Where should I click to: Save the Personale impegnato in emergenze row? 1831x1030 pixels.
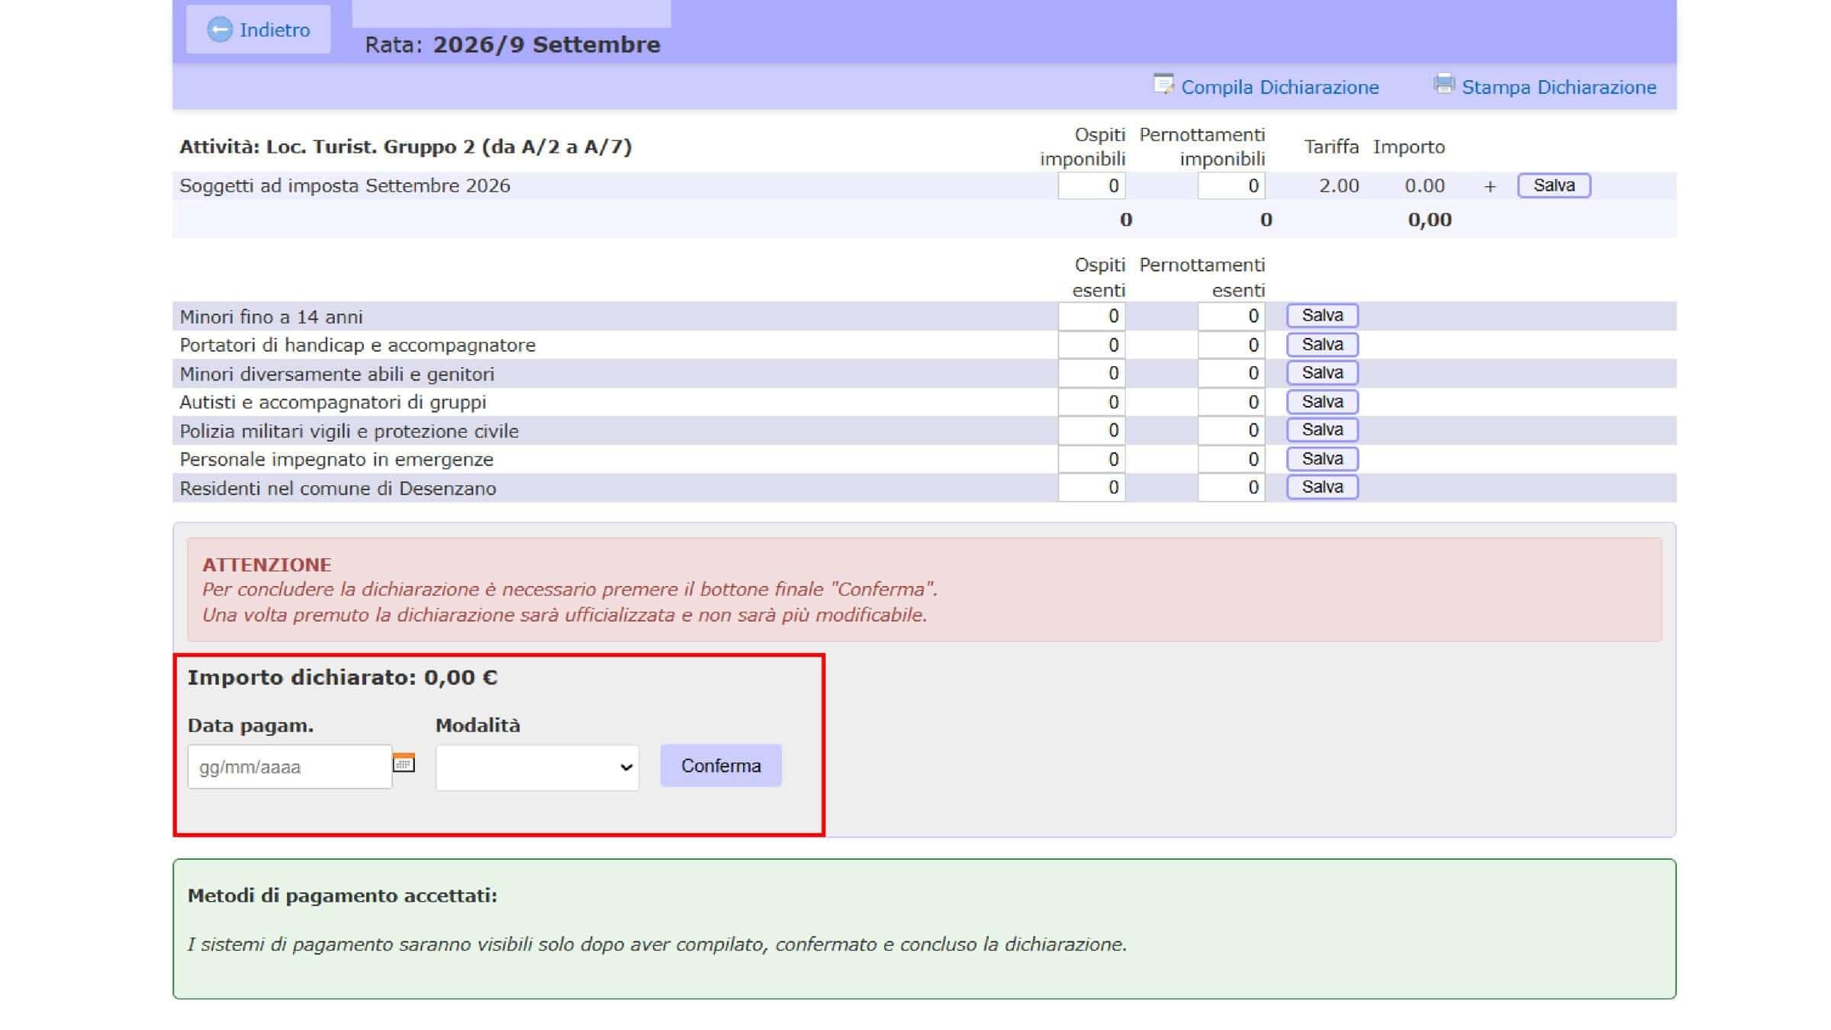1322,459
